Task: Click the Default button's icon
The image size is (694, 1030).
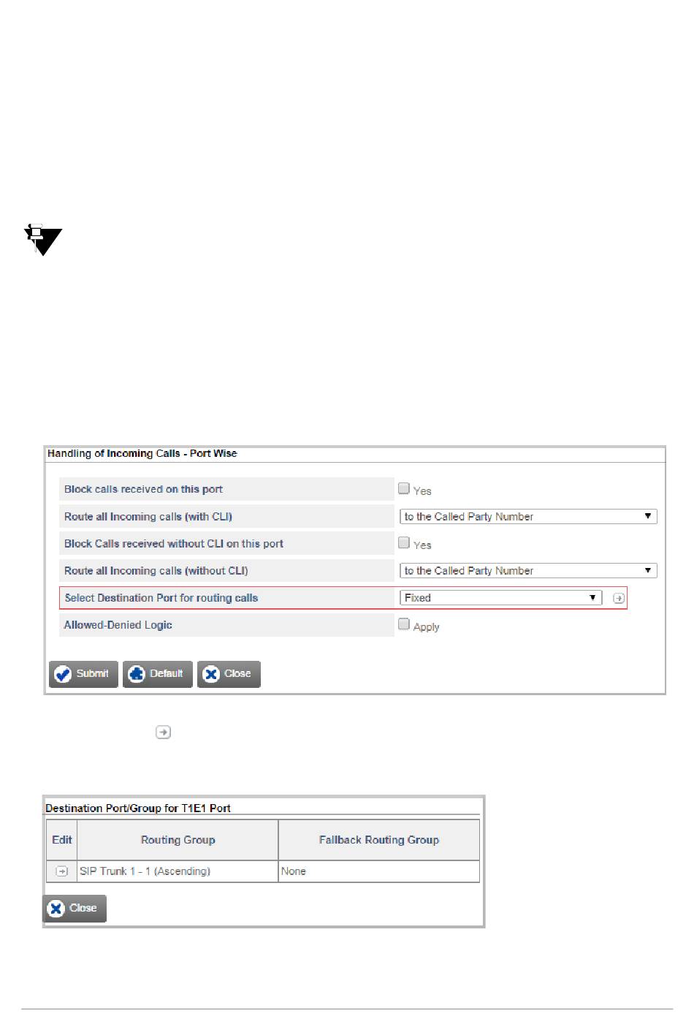Action: tap(137, 674)
